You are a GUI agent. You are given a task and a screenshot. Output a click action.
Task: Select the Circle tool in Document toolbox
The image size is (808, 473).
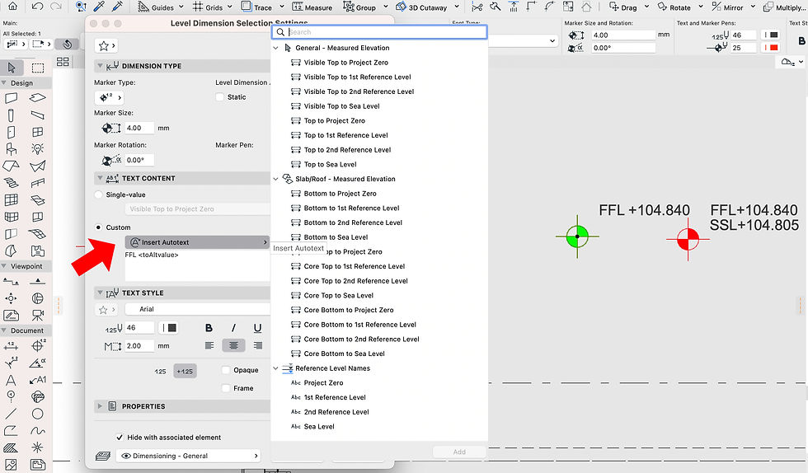click(38, 414)
